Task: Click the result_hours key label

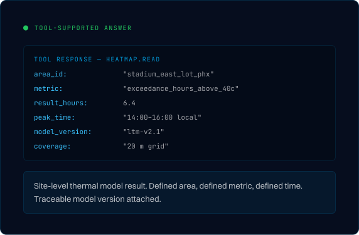Action: pos(60,103)
